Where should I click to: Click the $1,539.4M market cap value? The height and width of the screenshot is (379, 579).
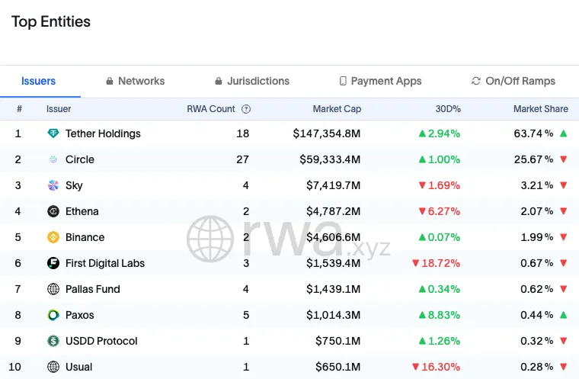(x=334, y=263)
